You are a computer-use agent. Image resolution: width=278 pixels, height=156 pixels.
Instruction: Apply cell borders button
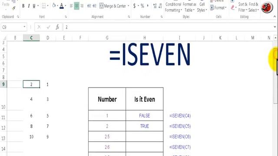43,6
